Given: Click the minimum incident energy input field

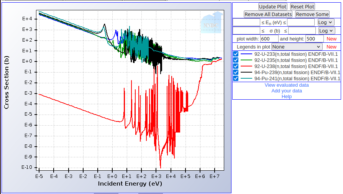Looking at the screenshot, I should 246,23.
